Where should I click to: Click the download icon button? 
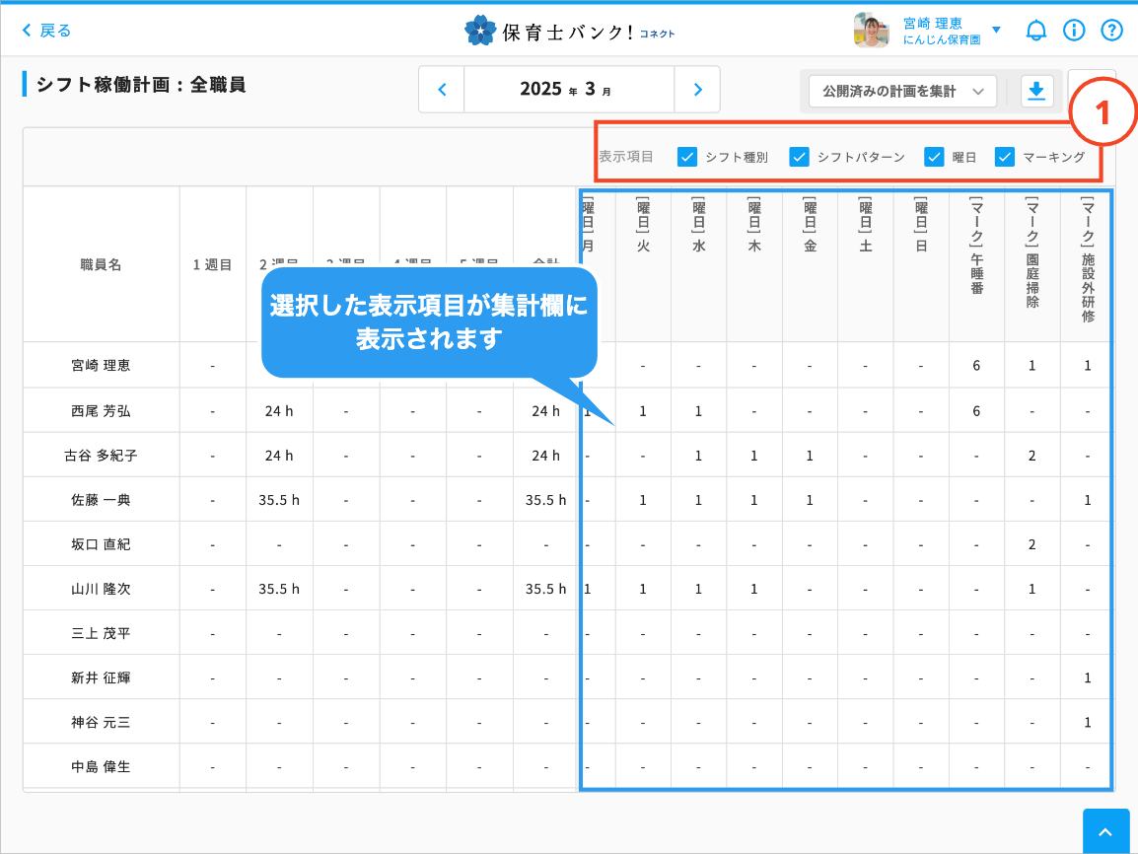click(x=1035, y=91)
